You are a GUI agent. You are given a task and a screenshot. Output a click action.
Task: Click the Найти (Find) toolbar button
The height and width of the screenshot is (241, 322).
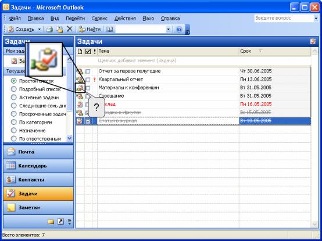coord(90,30)
